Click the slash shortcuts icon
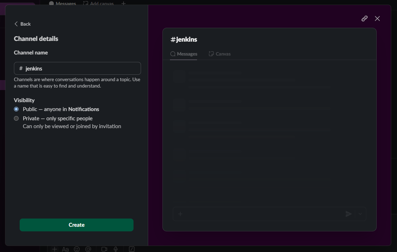 coord(131,249)
